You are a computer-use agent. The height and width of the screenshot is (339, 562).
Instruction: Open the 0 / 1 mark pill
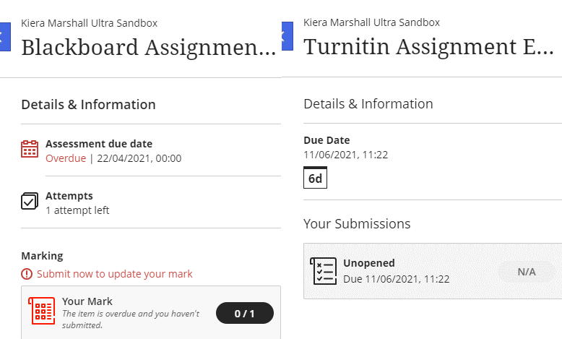coord(245,313)
